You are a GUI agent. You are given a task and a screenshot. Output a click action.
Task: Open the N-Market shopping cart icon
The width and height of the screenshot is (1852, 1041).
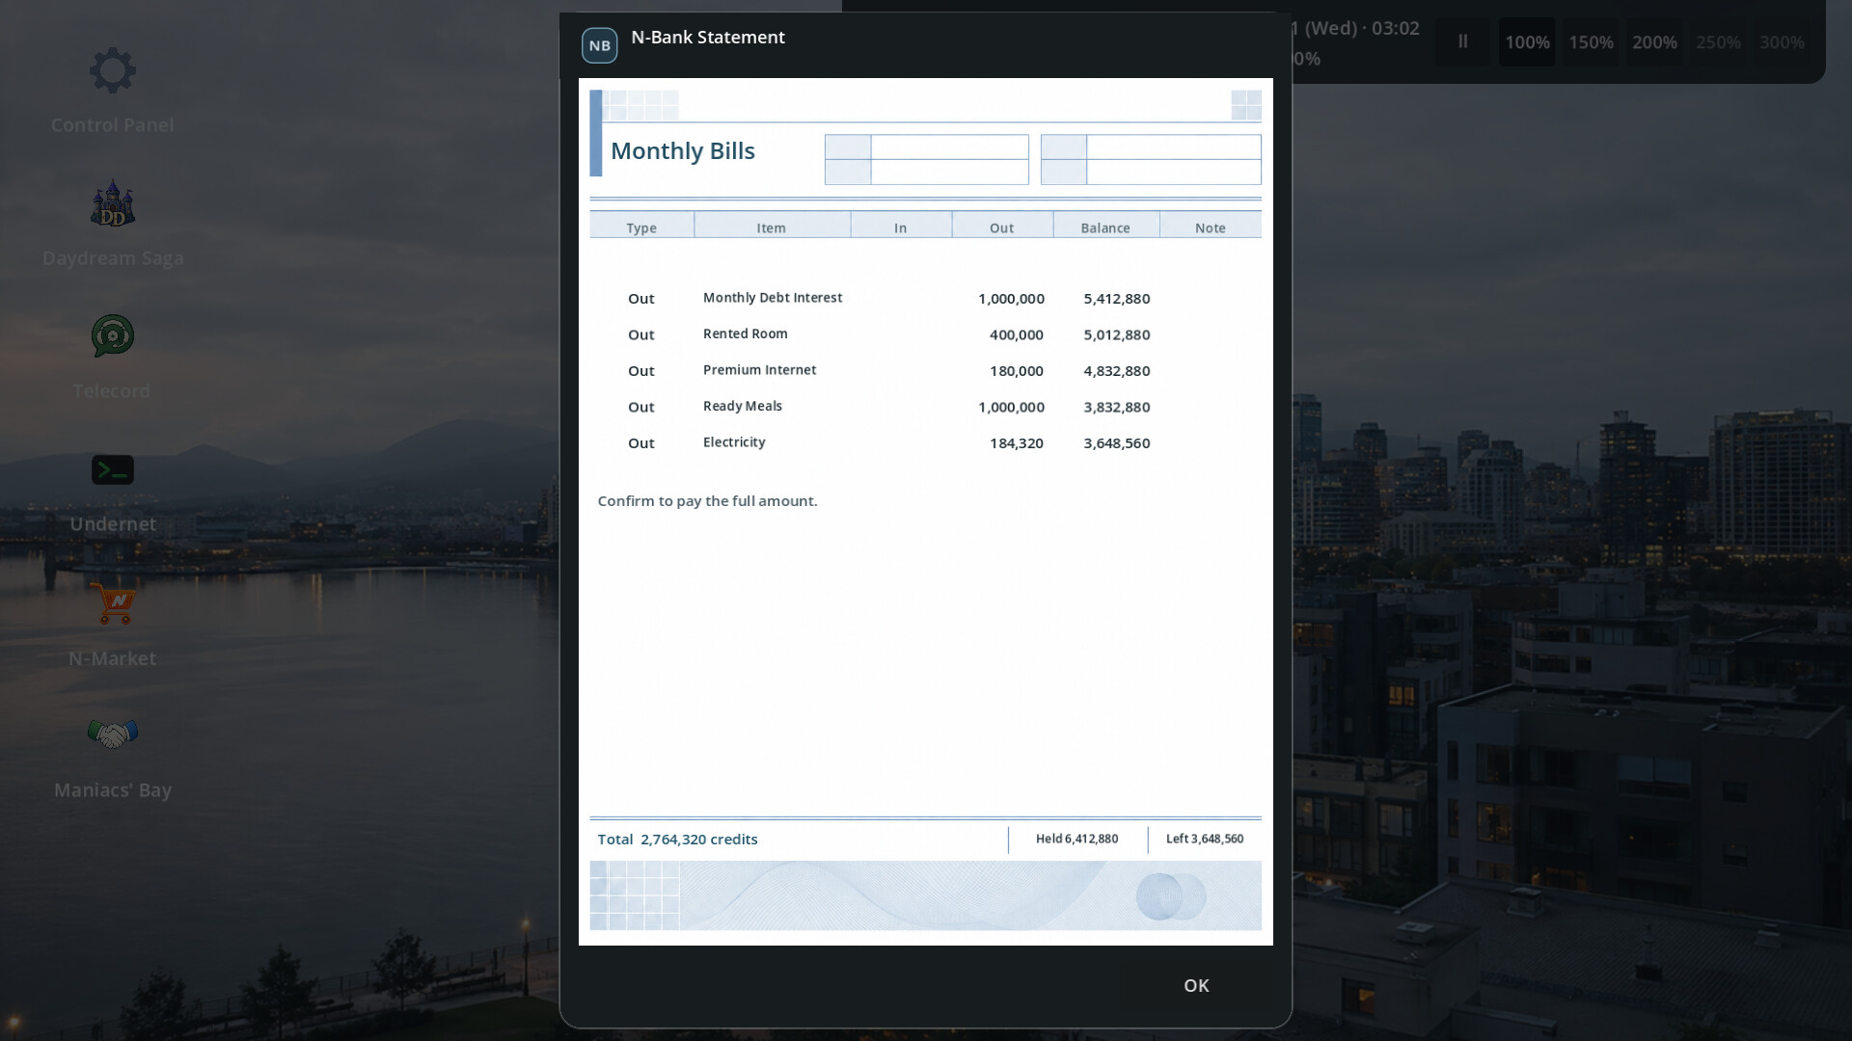click(115, 603)
